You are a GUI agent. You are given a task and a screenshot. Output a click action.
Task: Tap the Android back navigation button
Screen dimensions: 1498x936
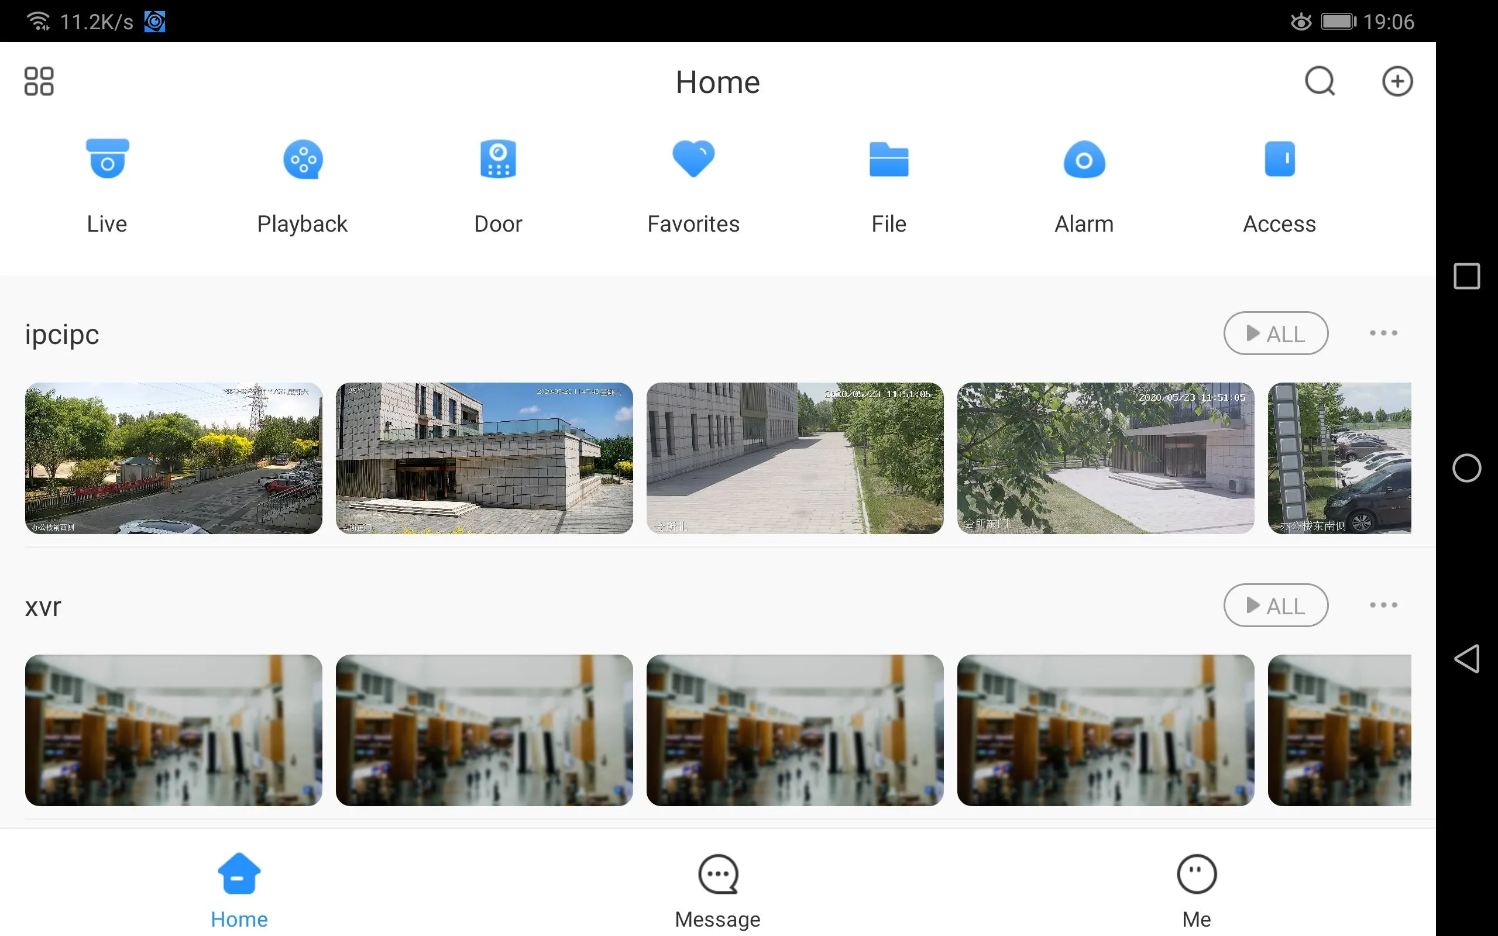click(x=1466, y=658)
